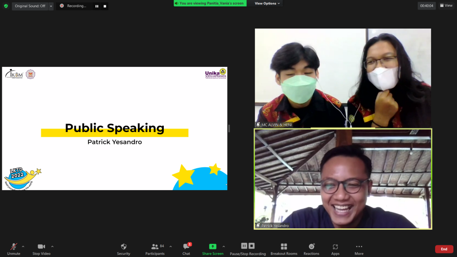
Task: Select the MC ALVIN & HENI video tile
Action: click(x=343, y=78)
